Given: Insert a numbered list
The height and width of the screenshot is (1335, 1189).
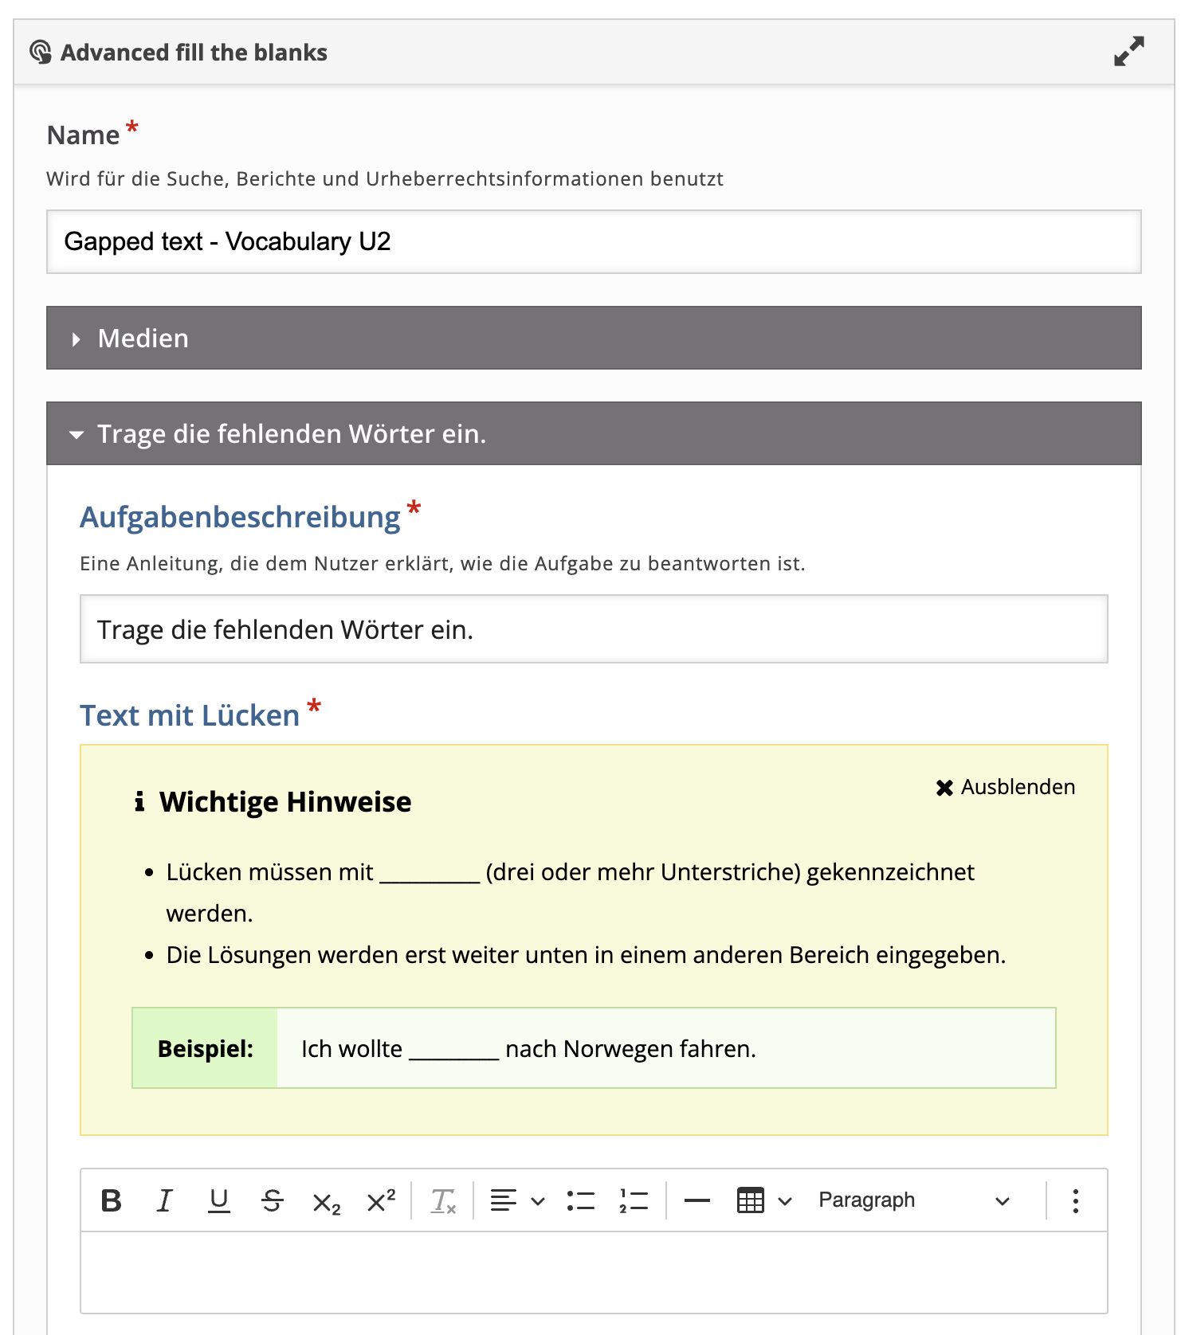Looking at the screenshot, I should pyautogui.click(x=634, y=1200).
